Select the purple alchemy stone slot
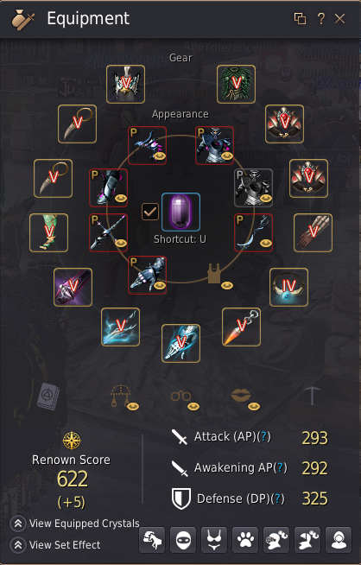This screenshot has width=361, height=565. [180, 212]
